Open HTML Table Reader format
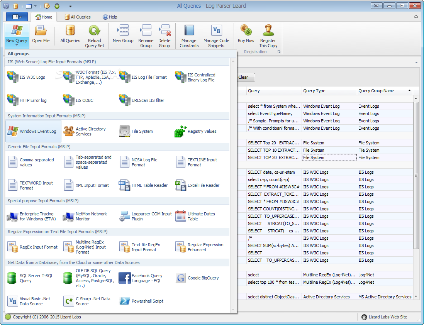424x325 pixels. (x=145, y=186)
